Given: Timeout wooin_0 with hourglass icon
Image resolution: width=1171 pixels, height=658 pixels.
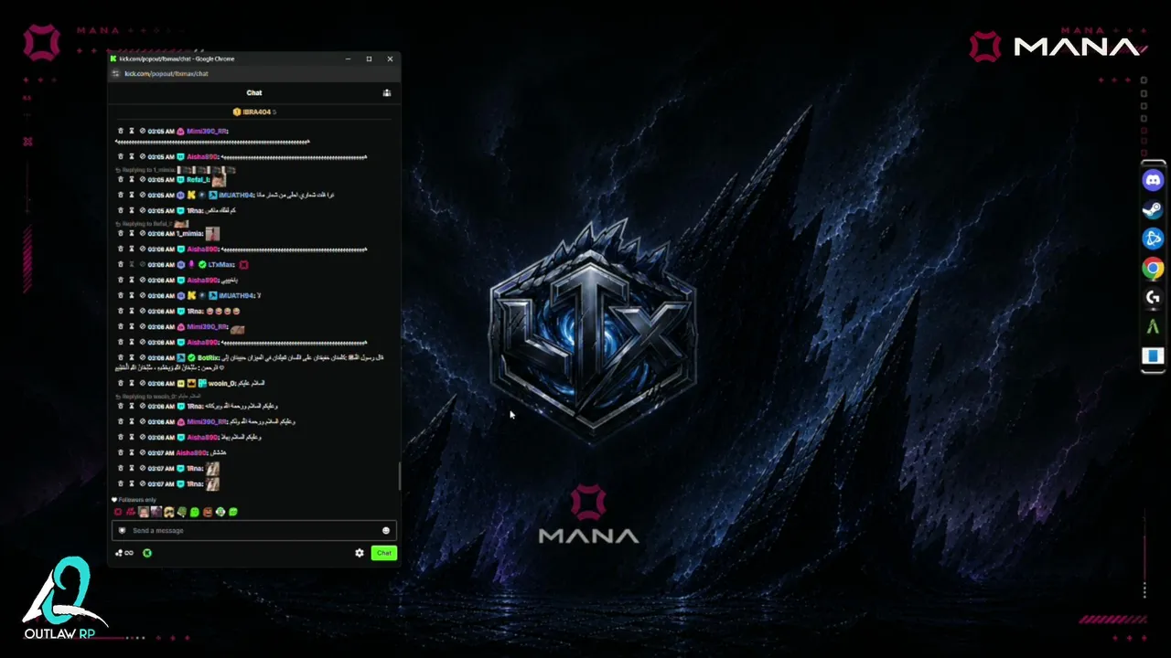Looking at the screenshot, I should tap(131, 383).
